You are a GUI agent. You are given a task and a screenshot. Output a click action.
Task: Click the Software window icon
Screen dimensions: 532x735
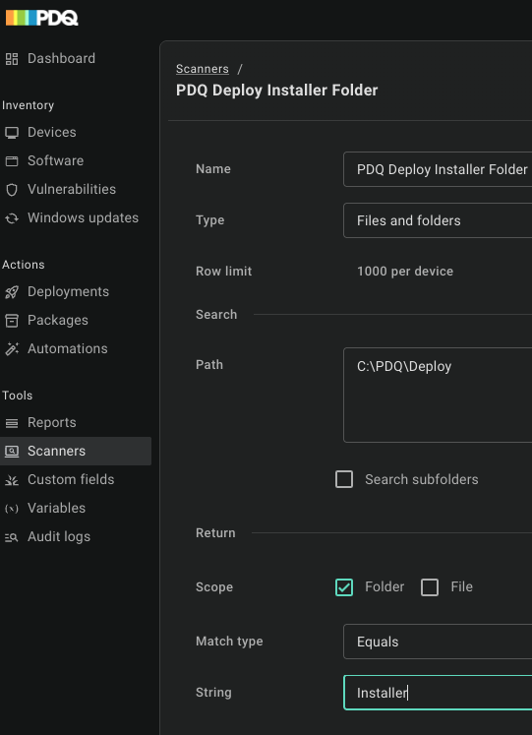click(12, 161)
